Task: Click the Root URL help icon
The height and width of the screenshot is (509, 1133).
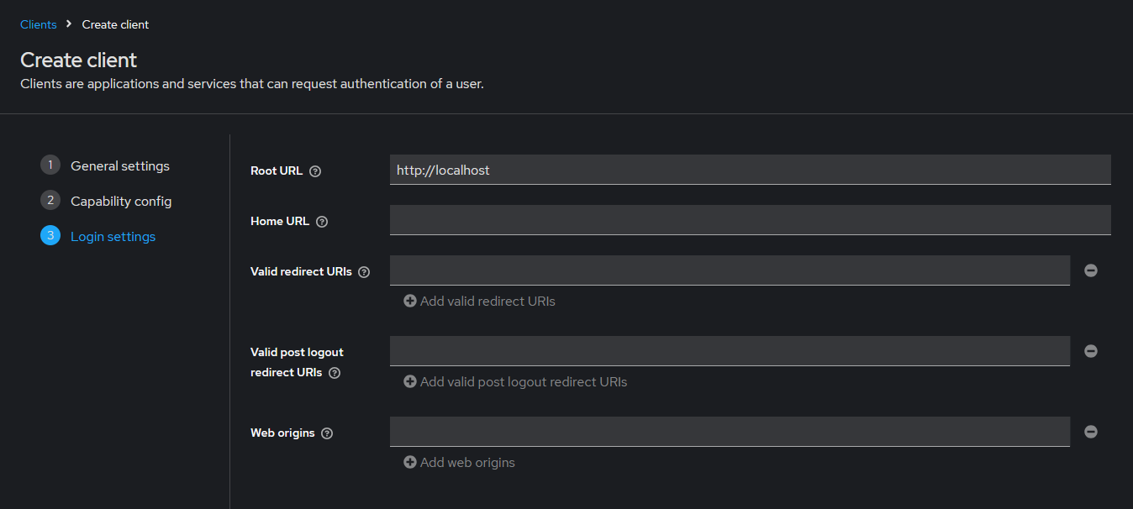Action: (x=315, y=171)
